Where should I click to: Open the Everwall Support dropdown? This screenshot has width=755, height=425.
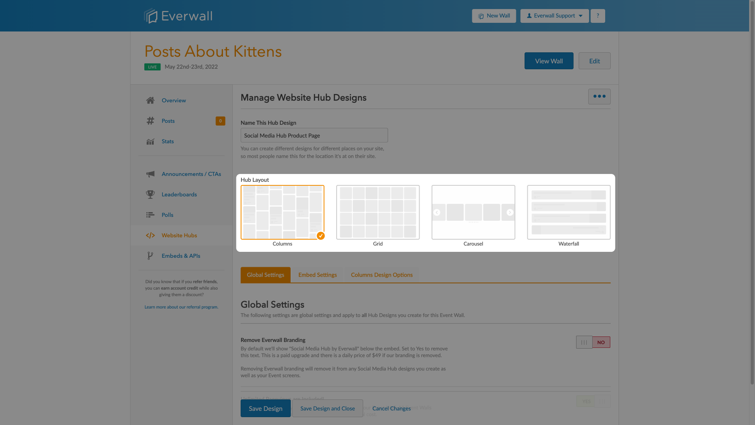(x=554, y=16)
